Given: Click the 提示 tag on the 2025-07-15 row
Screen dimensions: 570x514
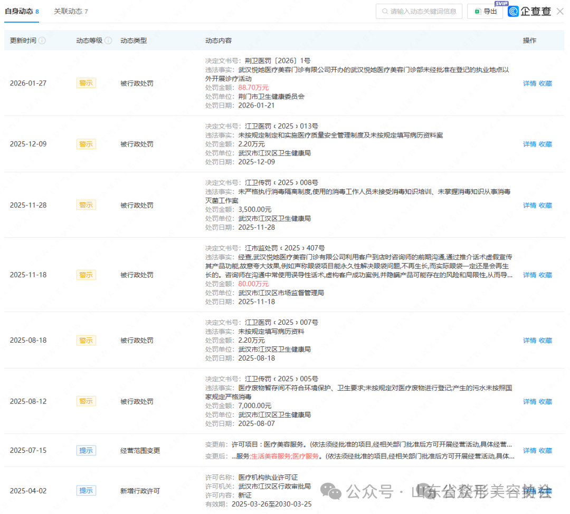Looking at the screenshot, I should click(x=86, y=451).
